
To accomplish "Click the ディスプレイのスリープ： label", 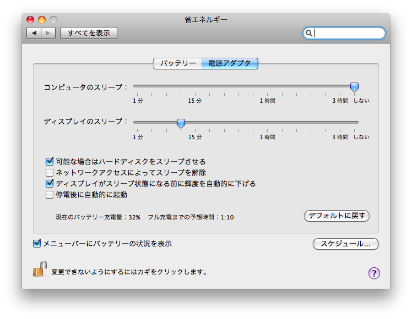I will coord(86,122).
